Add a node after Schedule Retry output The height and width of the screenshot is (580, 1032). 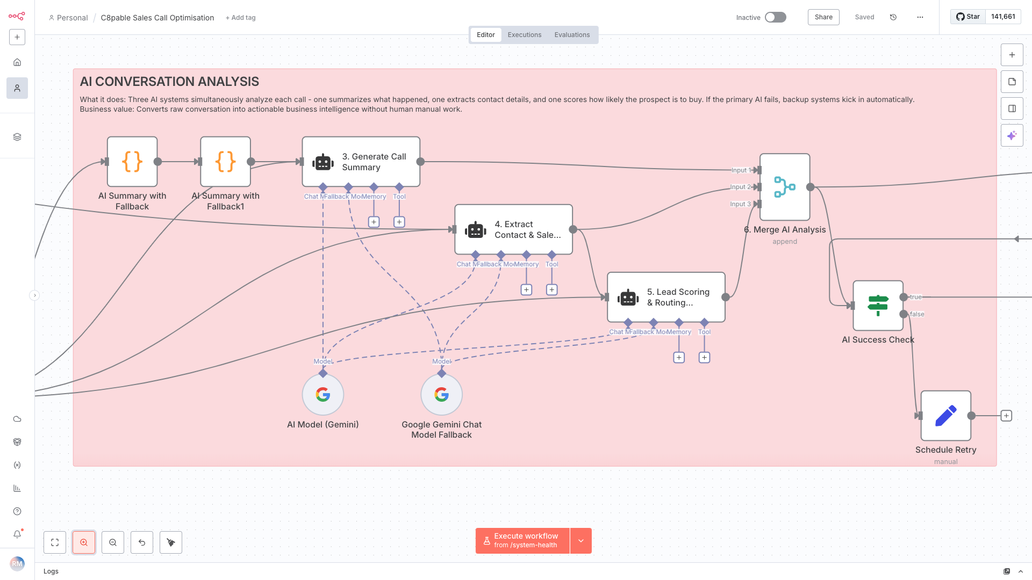[x=1006, y=416]
